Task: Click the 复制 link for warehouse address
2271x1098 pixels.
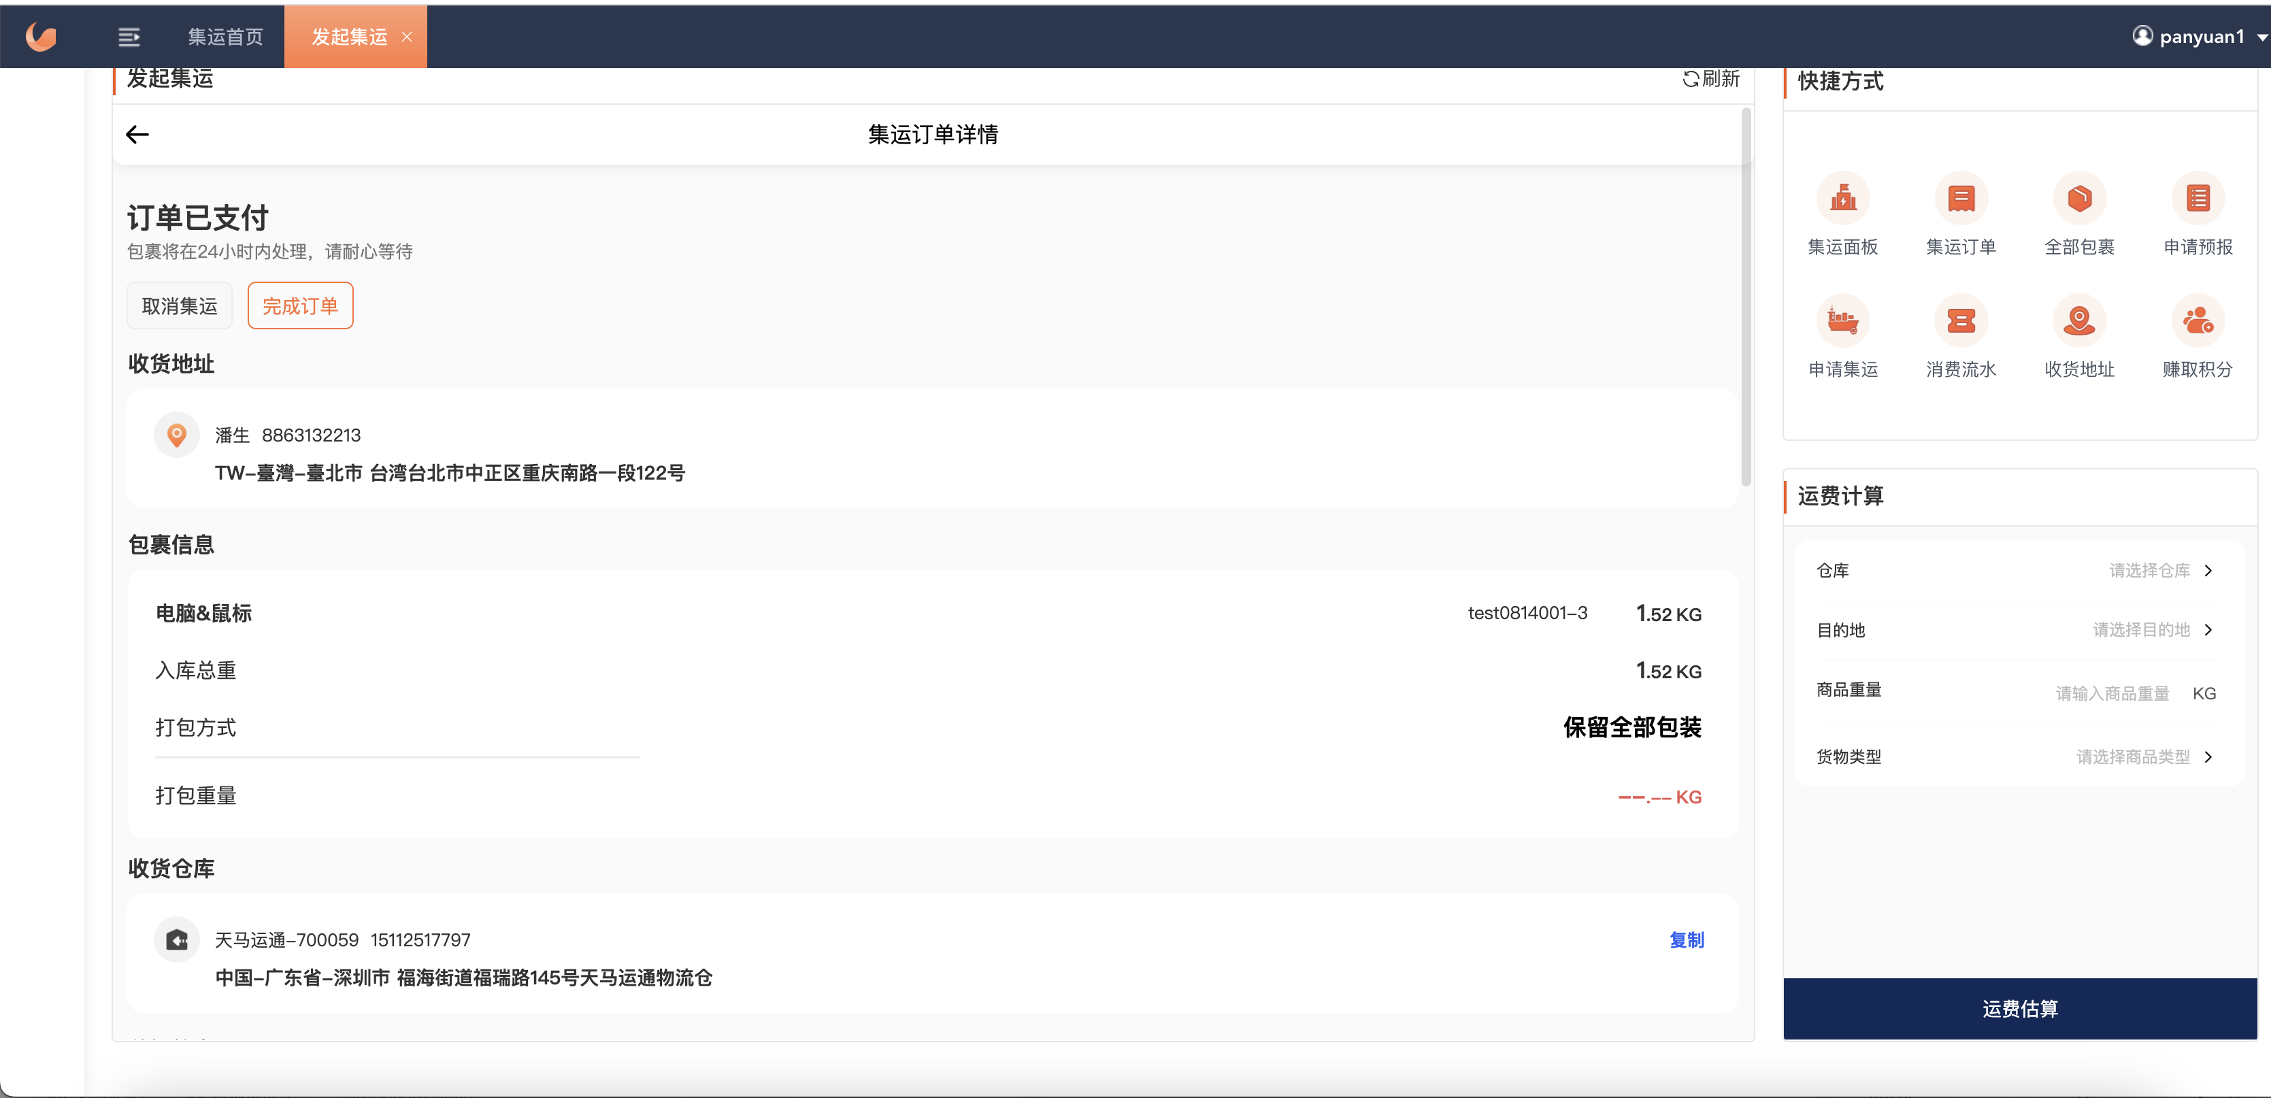Action: (1686, 940)
